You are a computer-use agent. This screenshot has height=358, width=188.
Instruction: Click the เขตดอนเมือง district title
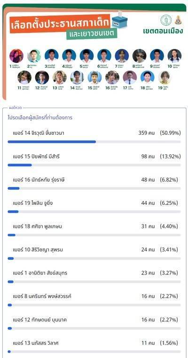pyautogui.click(x=163, y=31)
